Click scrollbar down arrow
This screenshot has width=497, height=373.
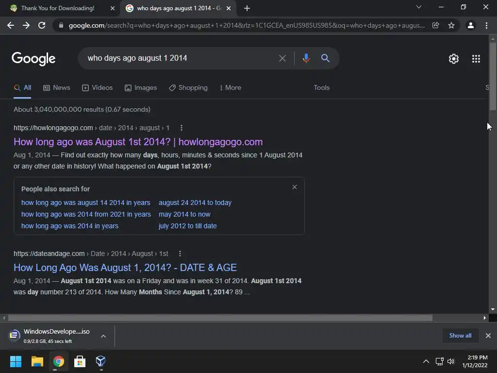coord(493,309)
